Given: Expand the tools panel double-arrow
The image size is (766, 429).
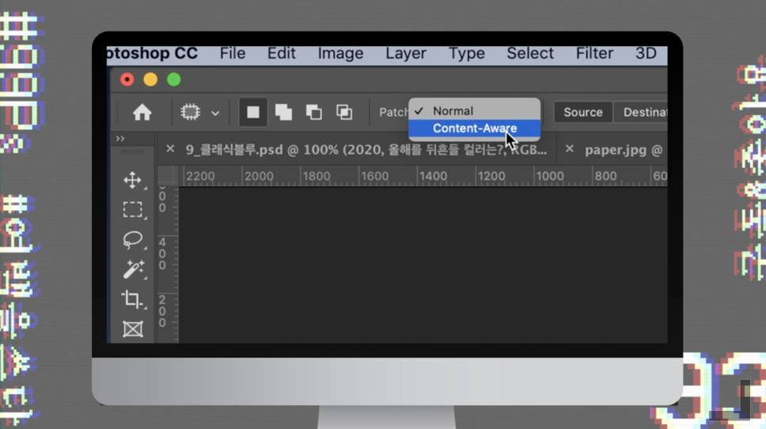Looking at the screenshot, I should tap(121, 139).
